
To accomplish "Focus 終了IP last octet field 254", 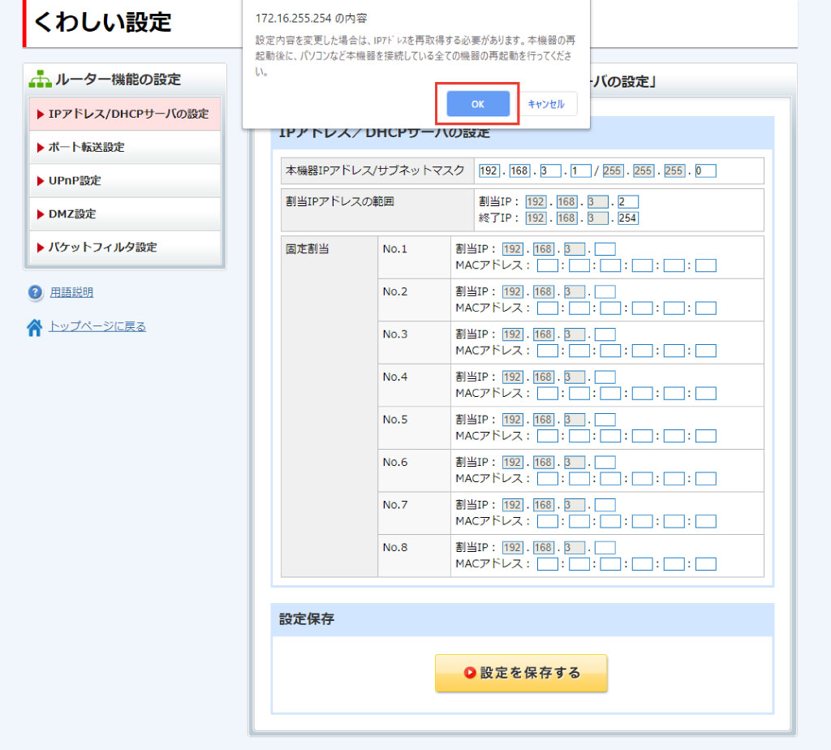I will pyautogui.click(x=628, y=218).
